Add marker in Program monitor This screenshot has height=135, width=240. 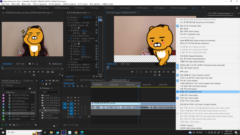[x=132, y=72]
